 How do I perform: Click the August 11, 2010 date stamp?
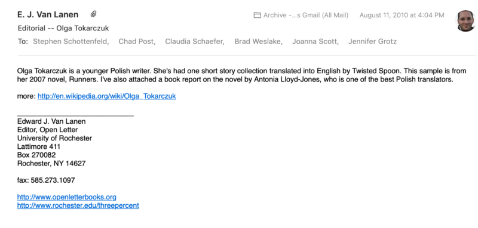pos(402,15)
